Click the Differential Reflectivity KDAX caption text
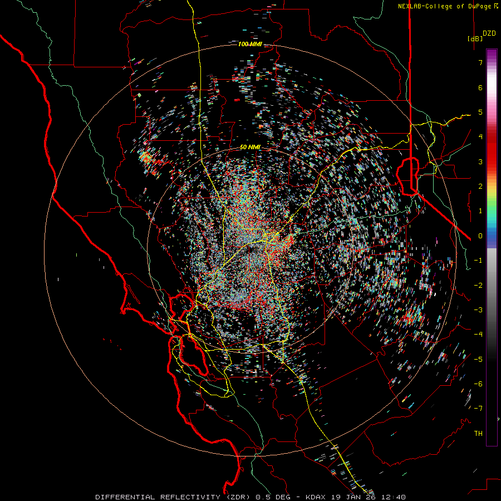Screen dimensions: 501x501 tap(250, 497)
